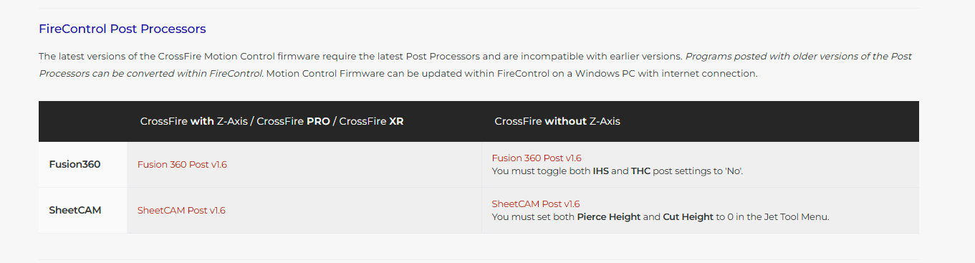Image resolution: width=975 pixels, height=263 pixels.
Task: Click the CrossFire without Z-Axis column header
Action: pos(557,121)
